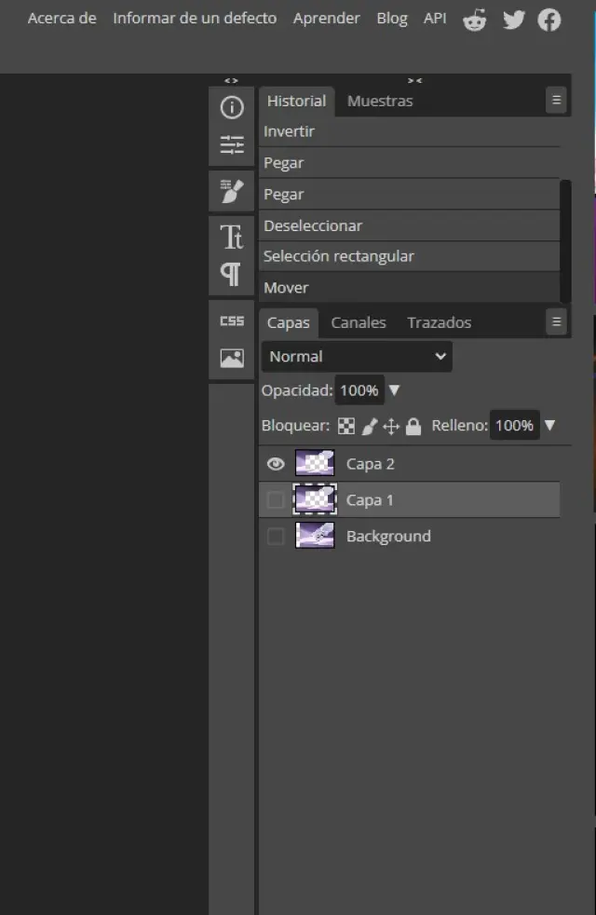Open the Normal blend mode dropdown
The image size is (596, 915).
357,357
